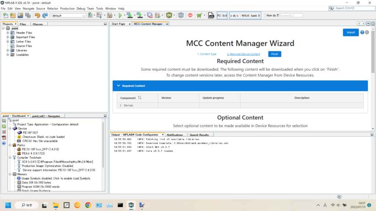The image size is (376, 211).
Task: Switch to the Notifications tab
Action: click(175, 135)
